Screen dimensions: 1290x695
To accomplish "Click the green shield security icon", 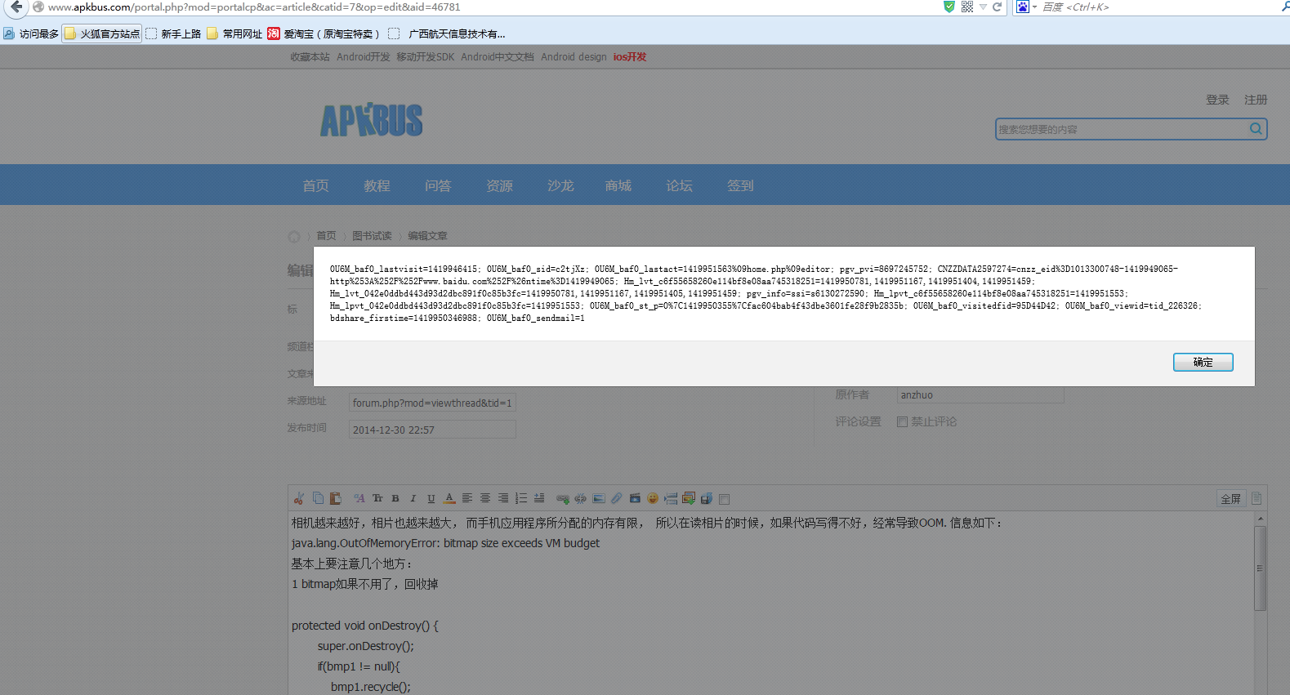I will click(949, 7).
